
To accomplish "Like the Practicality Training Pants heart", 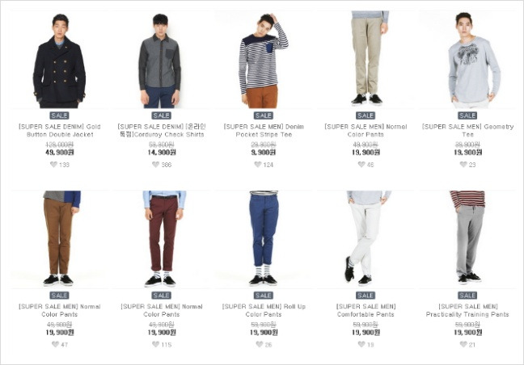I will pos(463,344).
